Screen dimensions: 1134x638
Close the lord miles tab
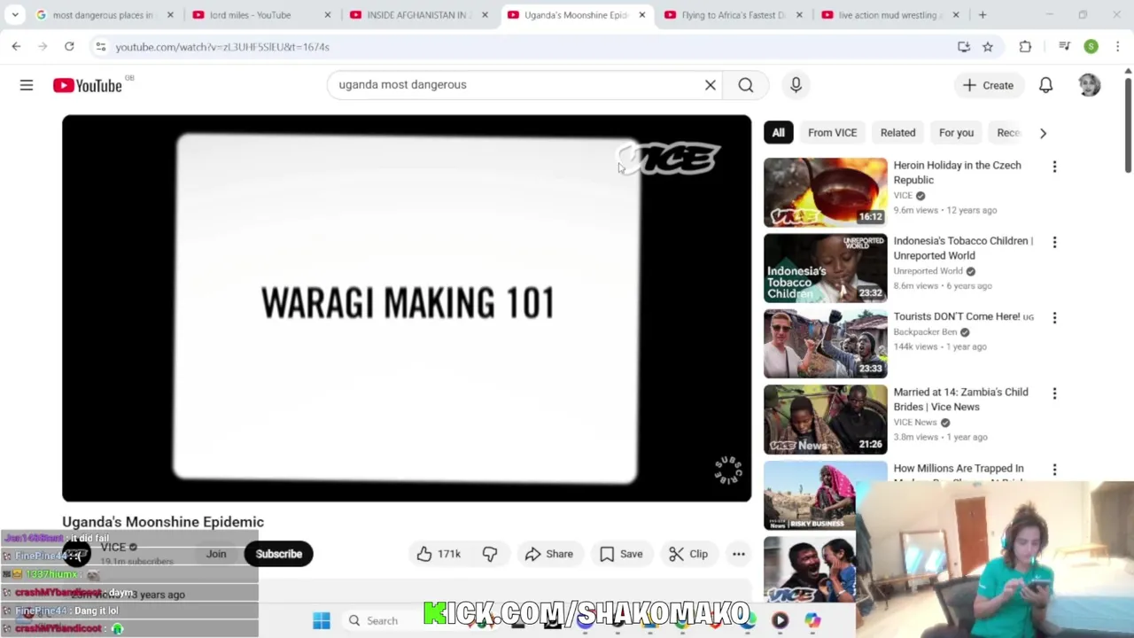(328, 15)
